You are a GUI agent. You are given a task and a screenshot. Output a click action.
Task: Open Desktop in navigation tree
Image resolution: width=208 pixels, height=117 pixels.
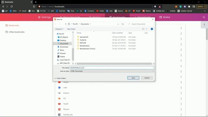point(63,40)
